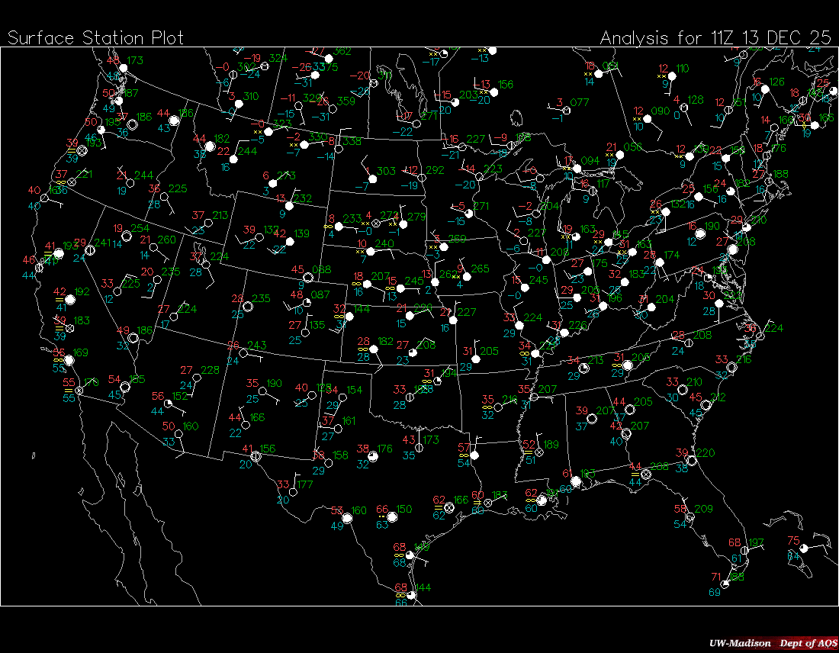Viewport: 839px width, 653px height.
Task: Select the filled station with 61 and pressure 193
Action: [576, 481]
